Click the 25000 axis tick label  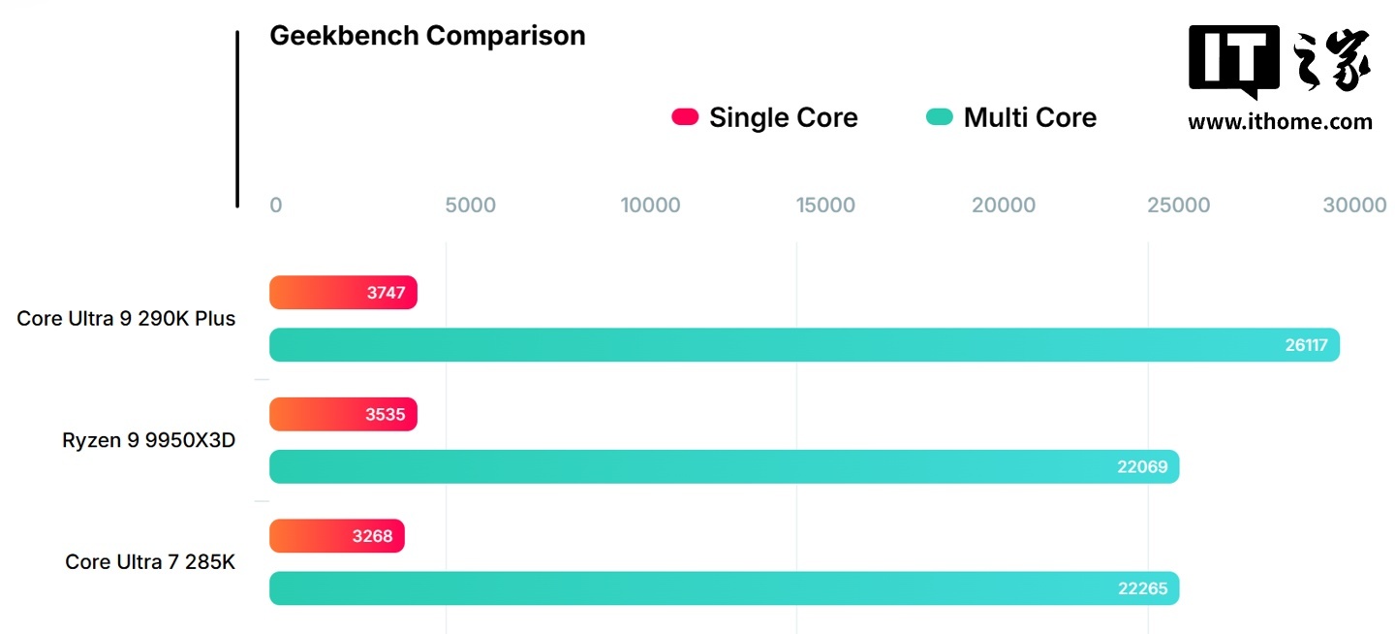(1178, 206)
